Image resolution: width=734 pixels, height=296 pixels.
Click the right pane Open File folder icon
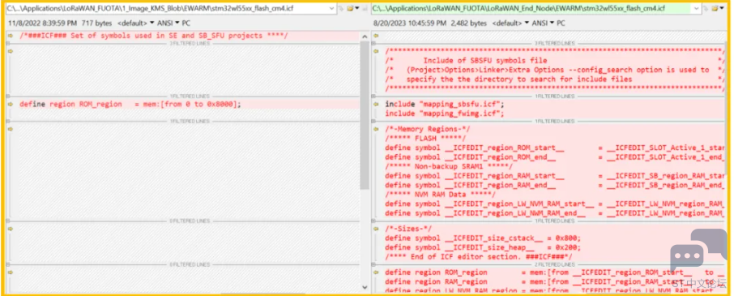[715, 8]
